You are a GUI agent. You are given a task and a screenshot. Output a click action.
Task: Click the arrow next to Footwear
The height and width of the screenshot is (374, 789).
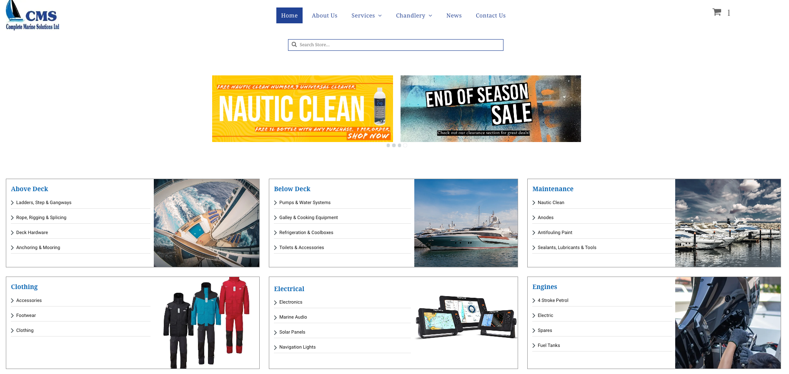[13, 316]
